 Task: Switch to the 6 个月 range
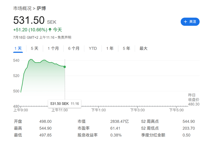coord(74,48)
